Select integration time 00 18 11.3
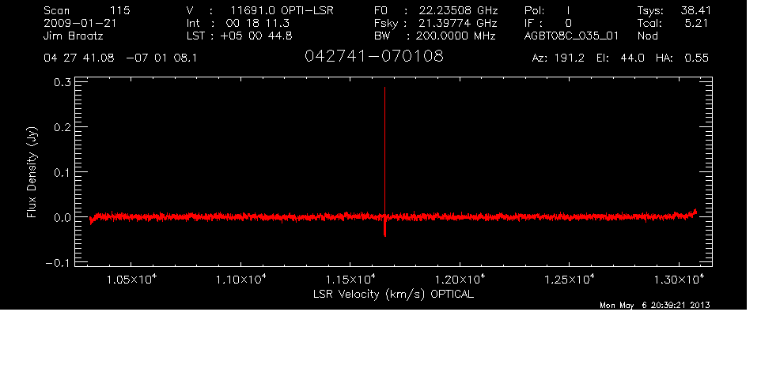This screenshot has height=387, width=761. pyautogui.click(x=257, y=23)
